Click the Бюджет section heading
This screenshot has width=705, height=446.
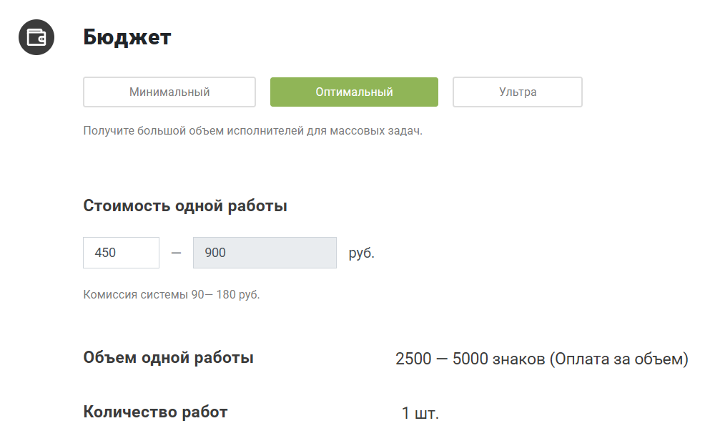point(127,37)
